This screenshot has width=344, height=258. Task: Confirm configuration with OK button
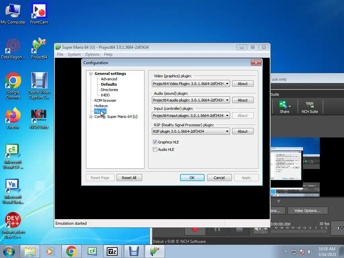[x=192, y=177]
